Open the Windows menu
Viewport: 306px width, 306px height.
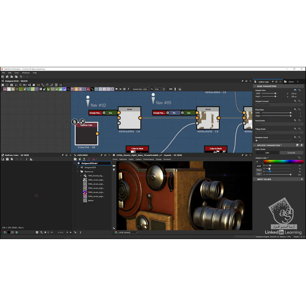[x=26, y=73]
